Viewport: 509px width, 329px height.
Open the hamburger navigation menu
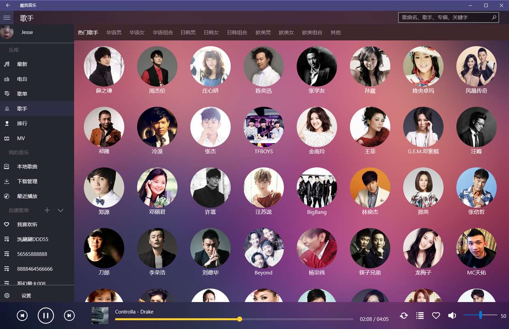pos(6,18)
